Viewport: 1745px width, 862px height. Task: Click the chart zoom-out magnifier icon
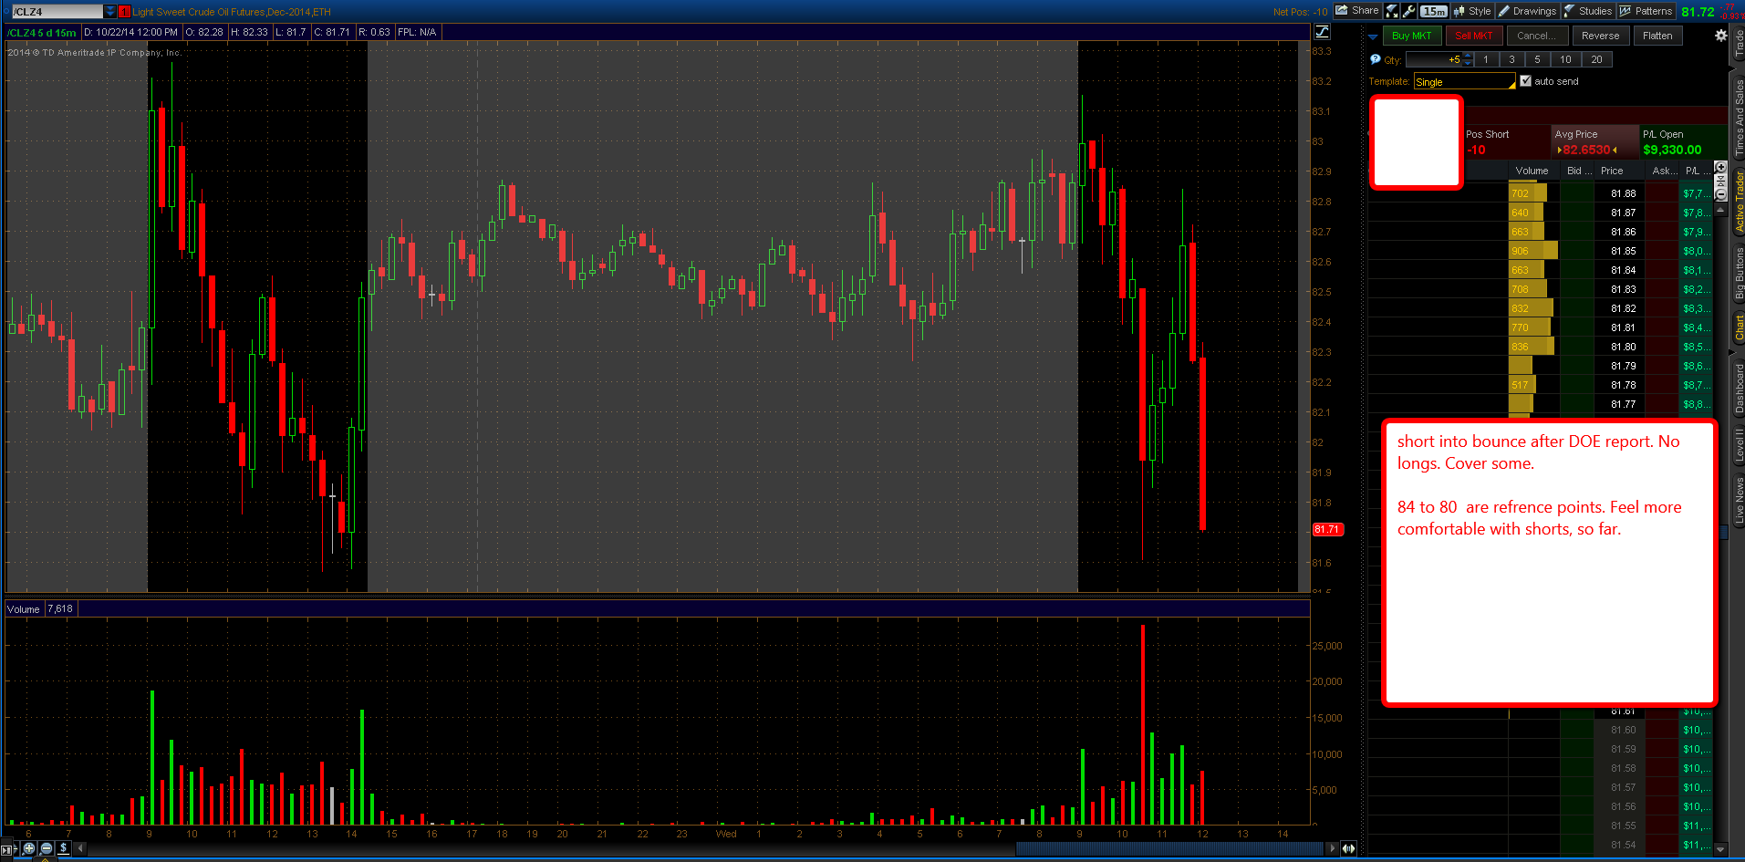pyautogui.click(x=46, y=848)
